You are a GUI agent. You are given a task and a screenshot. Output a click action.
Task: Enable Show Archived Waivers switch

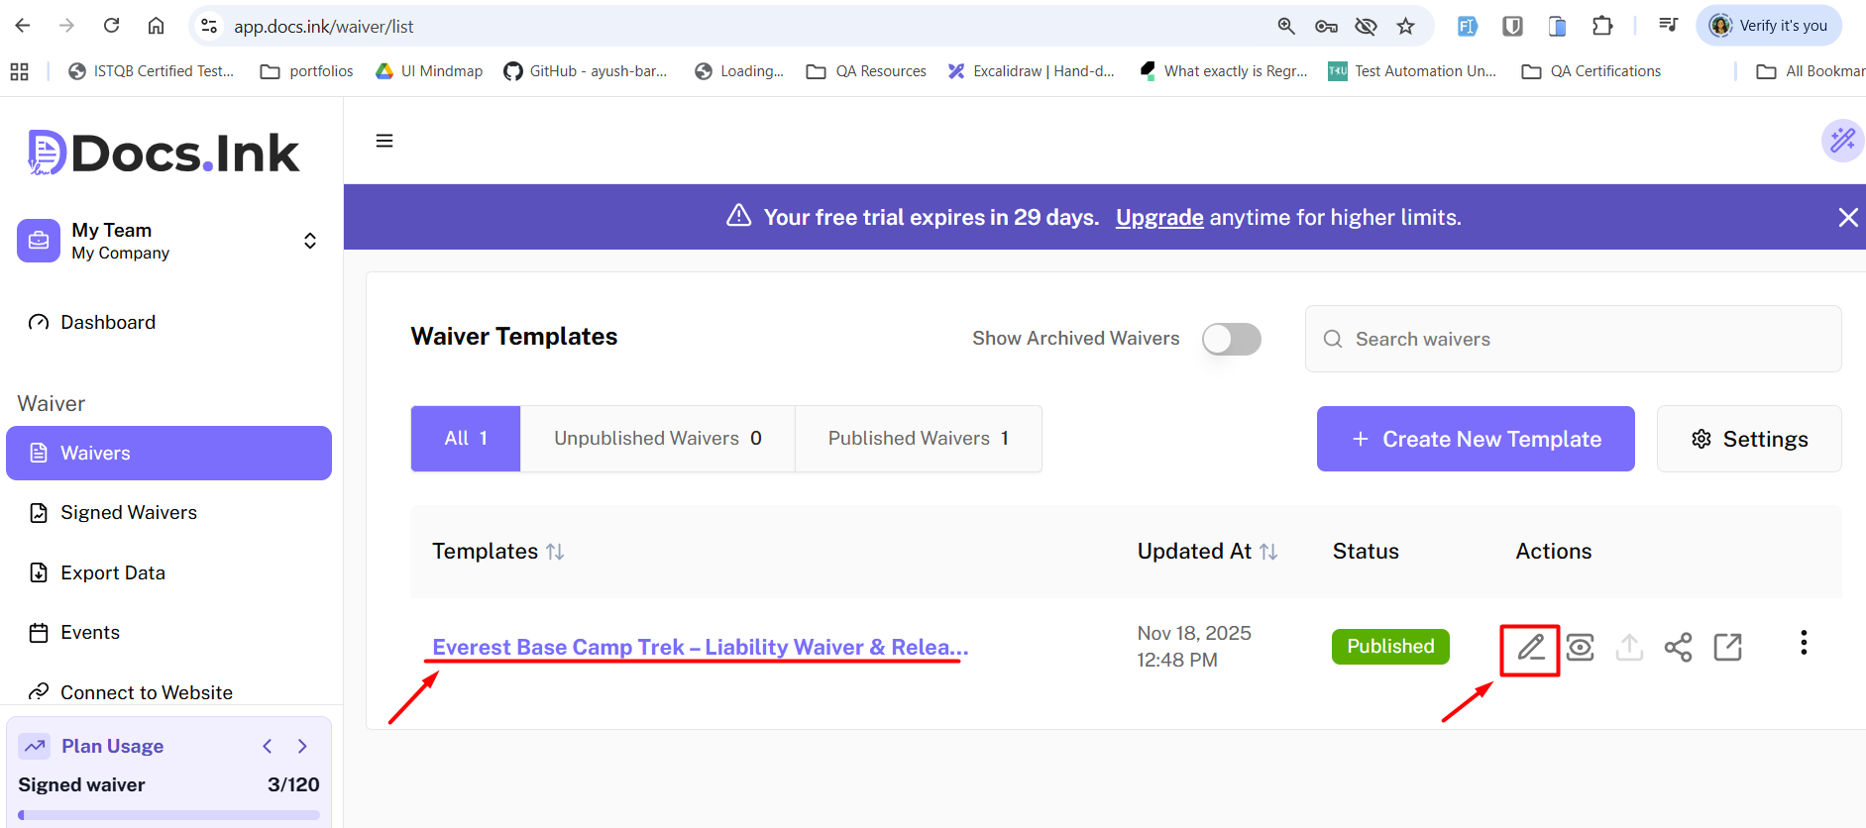tap(1231, 339)
